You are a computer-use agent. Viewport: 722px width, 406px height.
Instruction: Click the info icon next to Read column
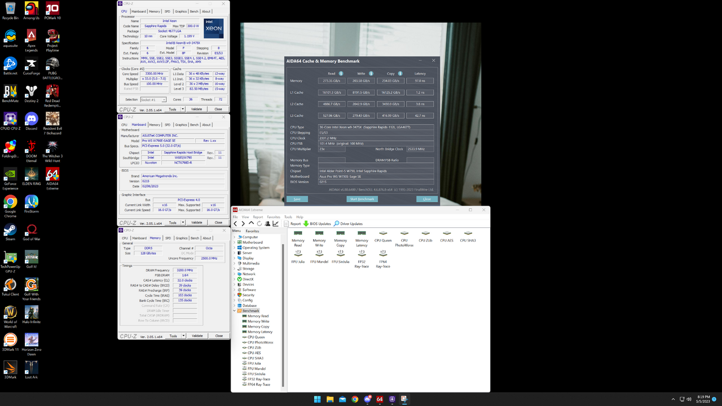tap(341, 73)
